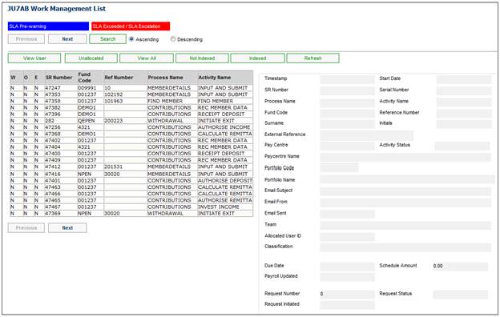Click the Ref Number 201531 cell
This screenshot has height=317, width=500.
[x=125, y=167]
